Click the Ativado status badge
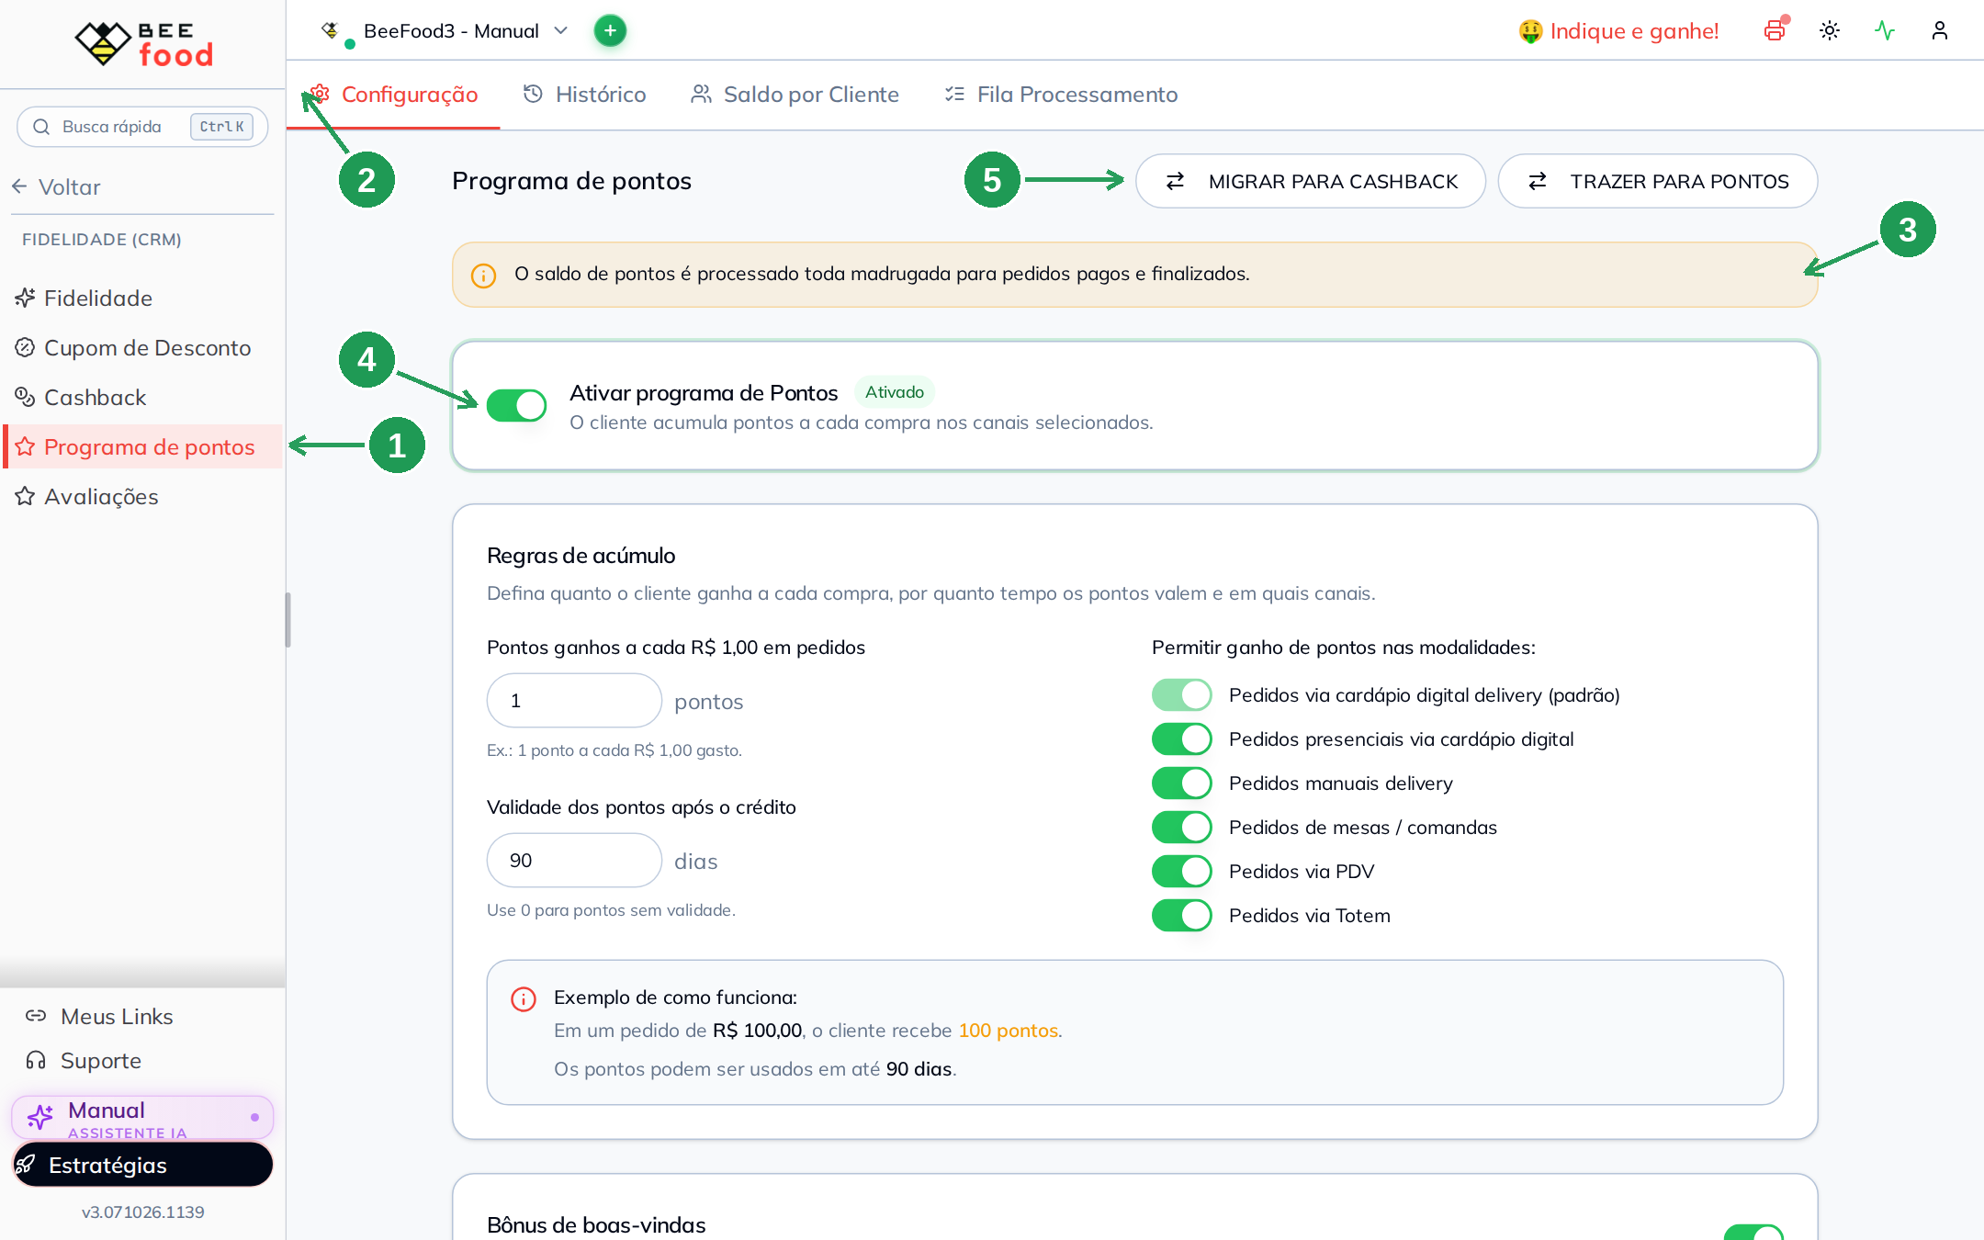The width and height of the screenshot is (1984, 1240). 895,392
